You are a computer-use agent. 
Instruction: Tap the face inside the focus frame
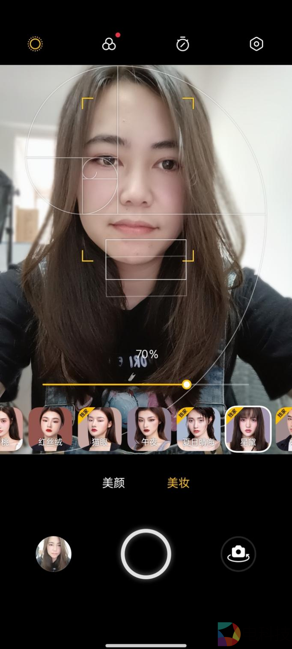pyautogui.click(x=138, y=180)
